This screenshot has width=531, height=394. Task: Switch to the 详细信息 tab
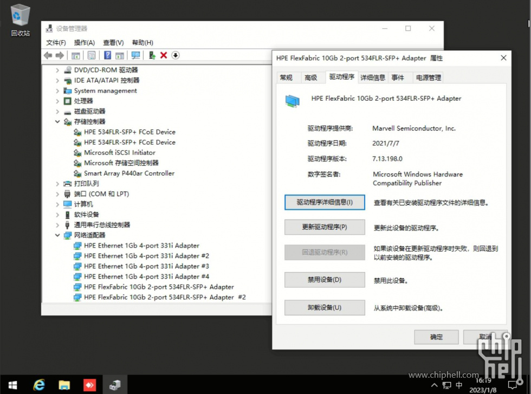[x=373, y=78]
